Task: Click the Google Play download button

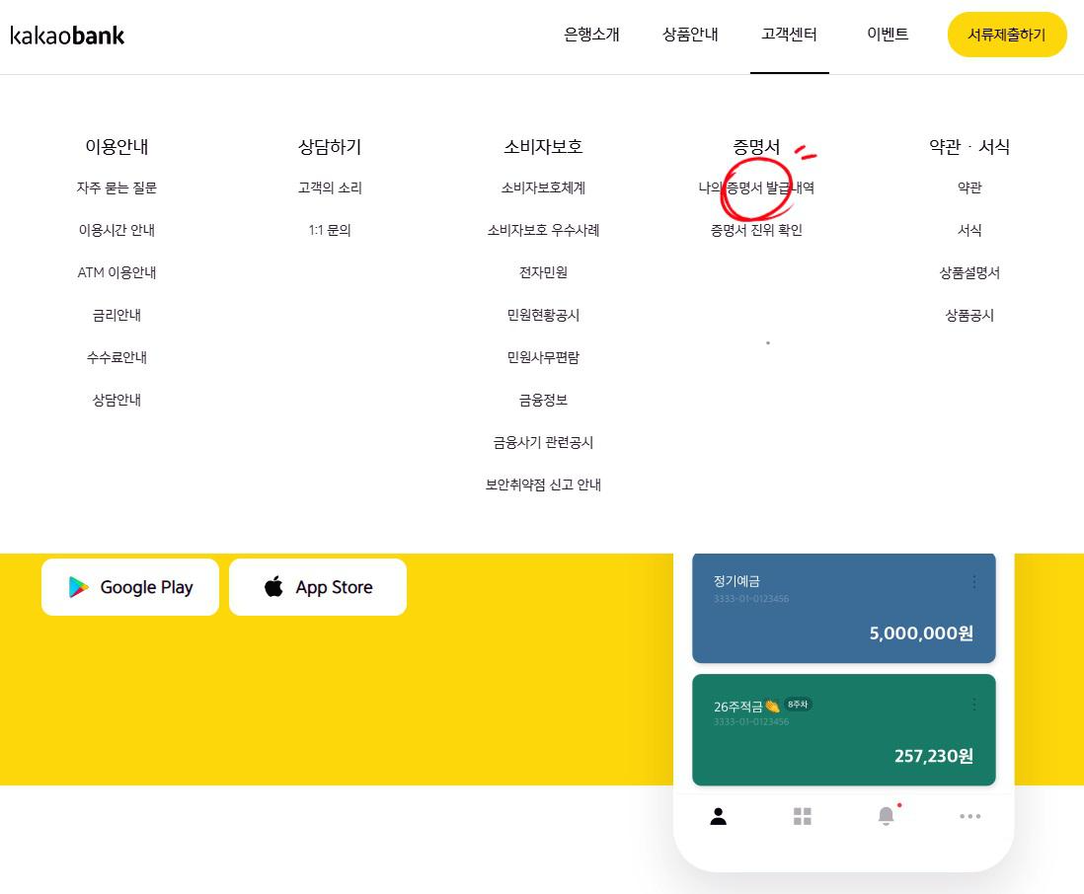Action: pos(130,587)
